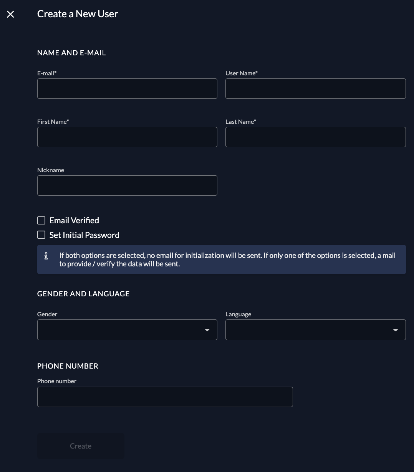Enable the Email Verified checkbox
Image resolution: width=414 pixels, height=472 pixels.
(x=41, y=220)
